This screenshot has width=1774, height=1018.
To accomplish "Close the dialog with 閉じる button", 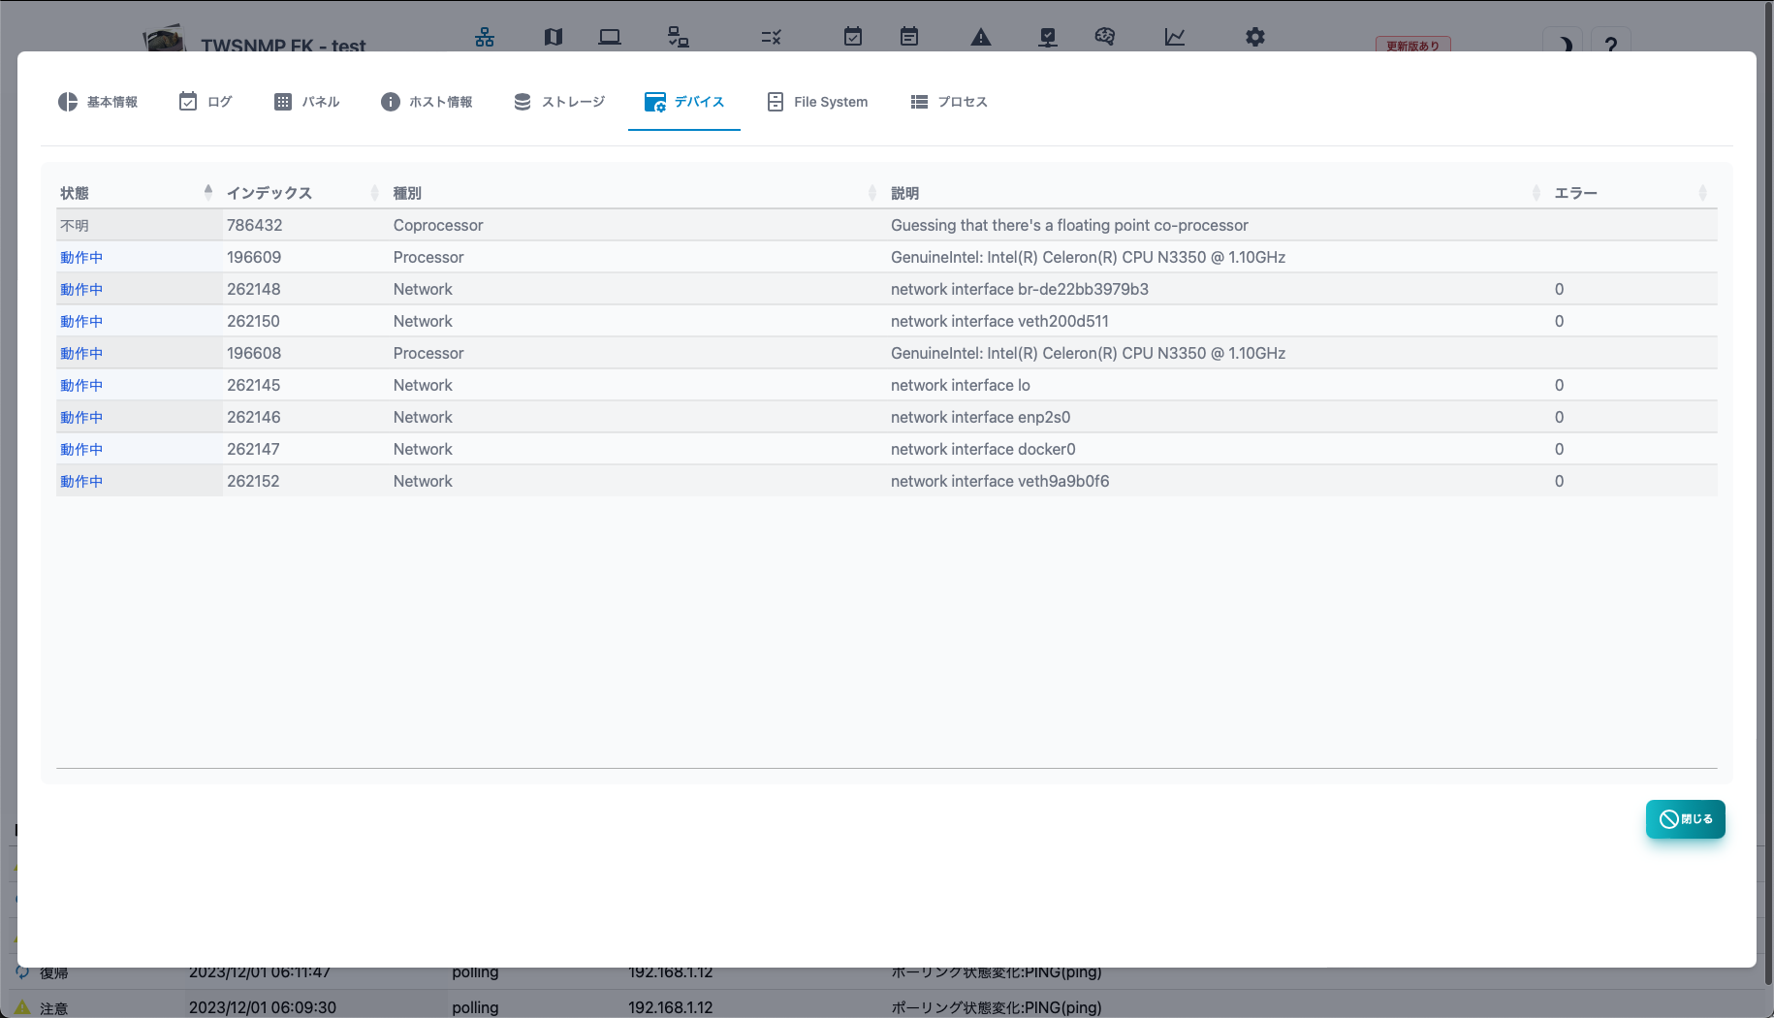I will tap(1686, 819).
